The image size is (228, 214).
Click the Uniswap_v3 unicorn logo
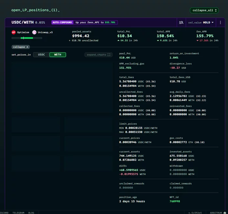[34, 32]
